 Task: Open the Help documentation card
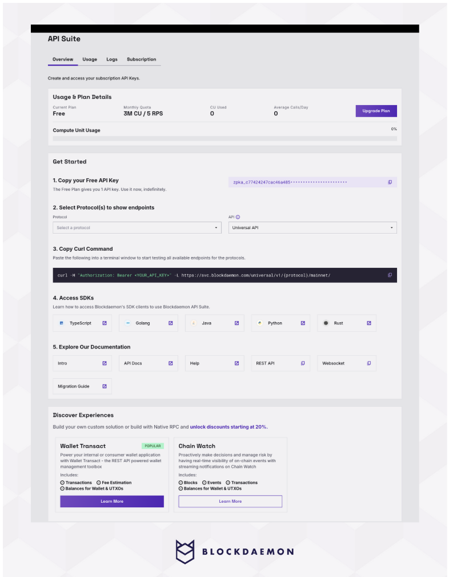215,363
